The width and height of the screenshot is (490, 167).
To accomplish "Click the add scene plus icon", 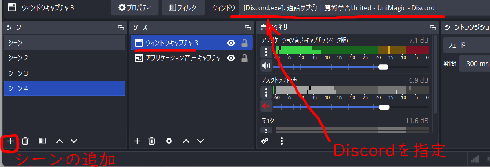I will (11, 141).
